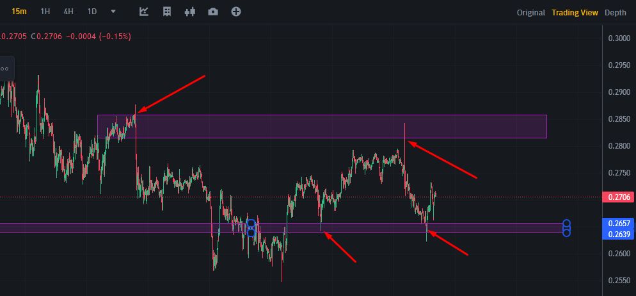Select the Trading View mode
Screen dimensions: 636x296
[x=575, y=13]
